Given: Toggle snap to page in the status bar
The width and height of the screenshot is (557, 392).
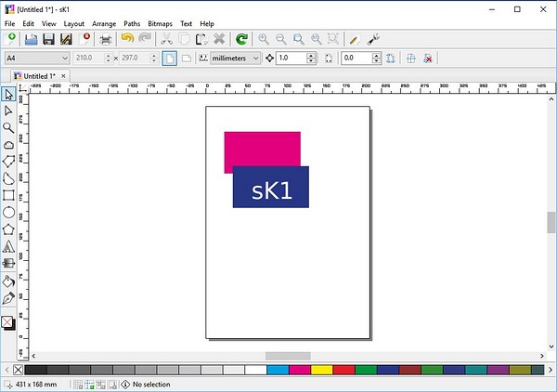Looking at the screenshot, I should pyautogui.click(x=112, y=385).
